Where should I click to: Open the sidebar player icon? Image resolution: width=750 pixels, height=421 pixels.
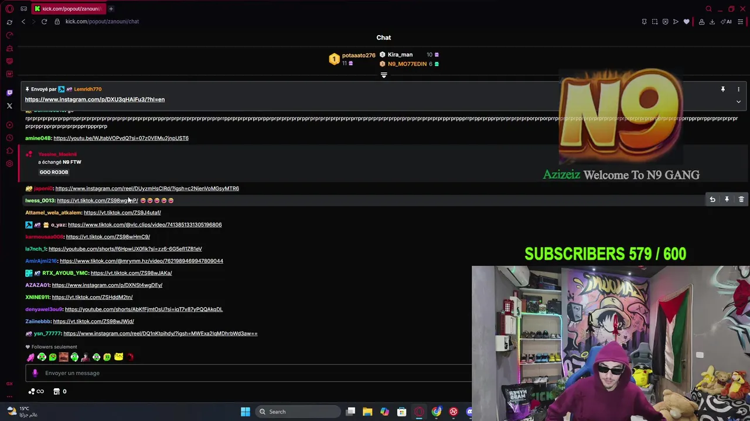9,125
